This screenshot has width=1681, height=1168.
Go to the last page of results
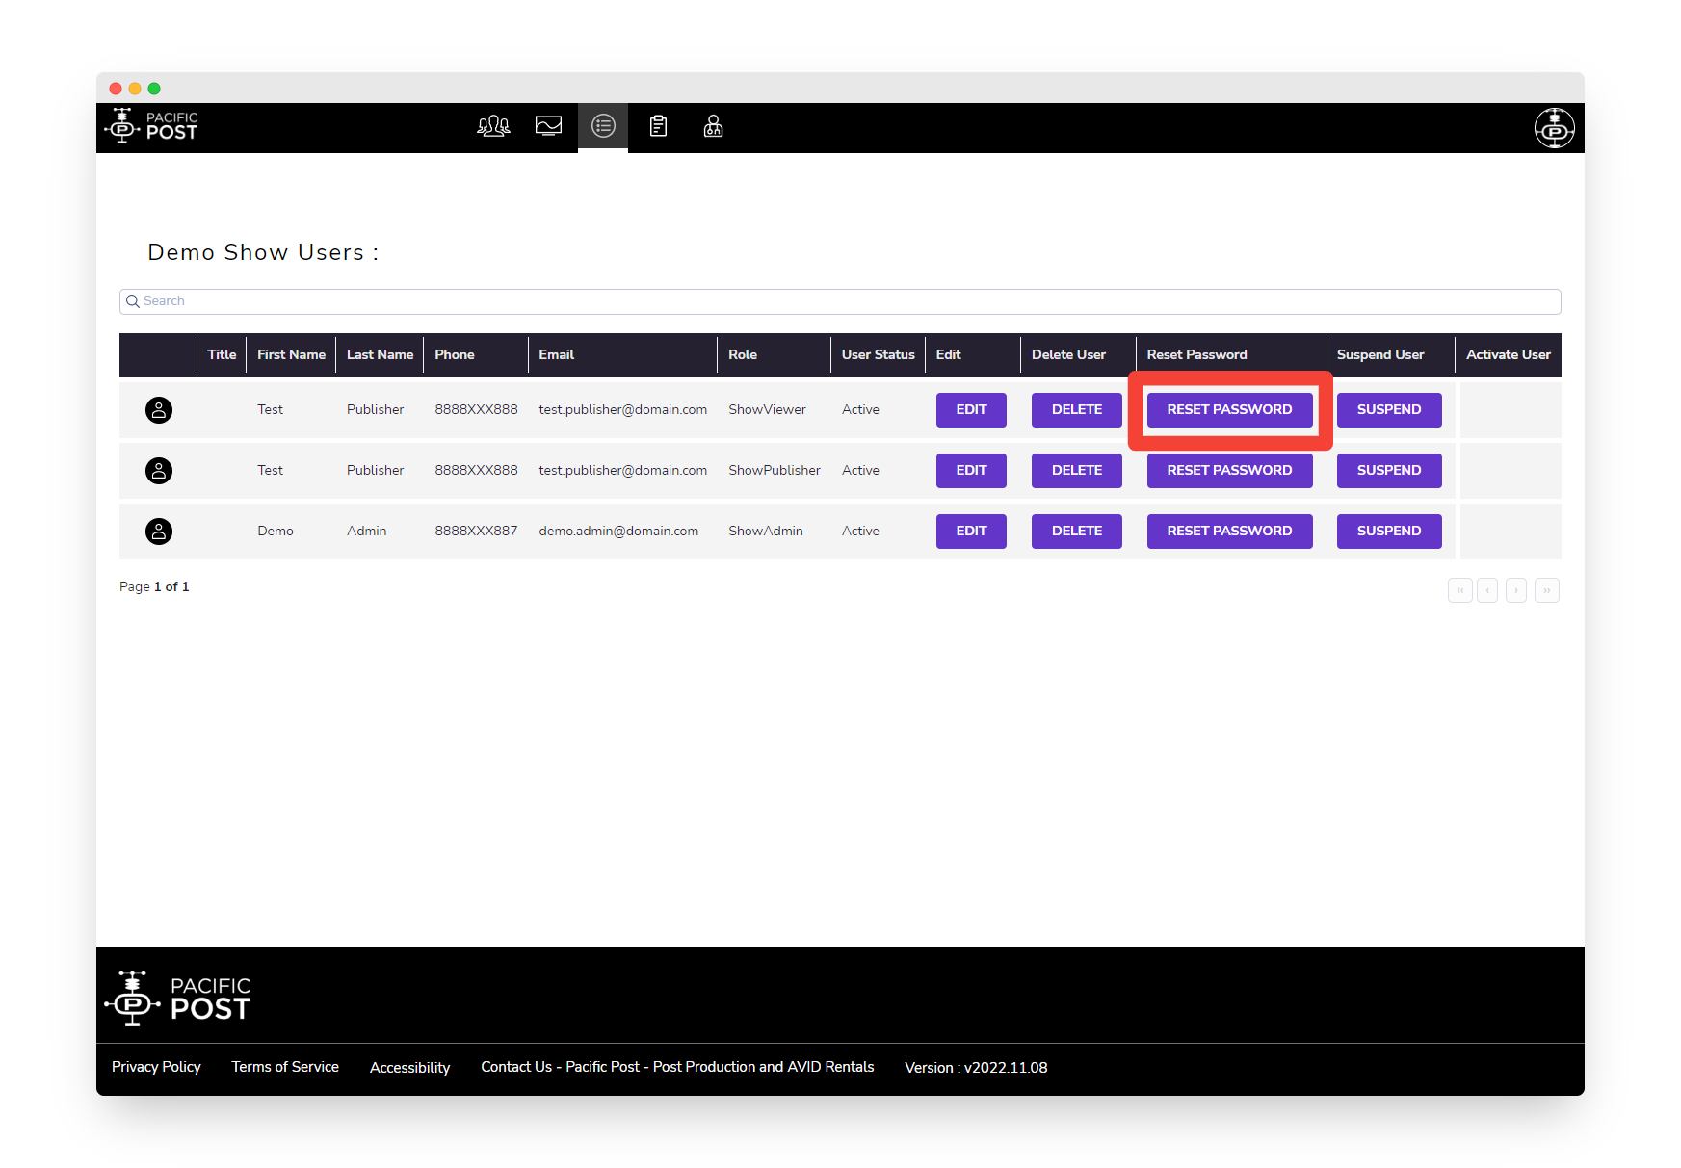tap(1546, 590)
